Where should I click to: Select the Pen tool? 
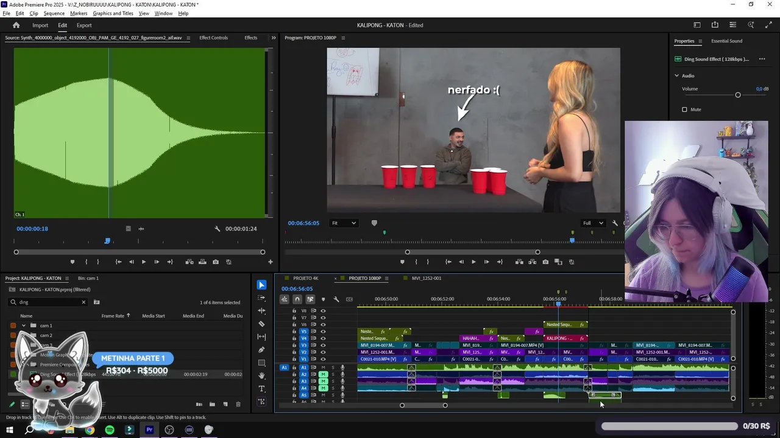[261, 350]
